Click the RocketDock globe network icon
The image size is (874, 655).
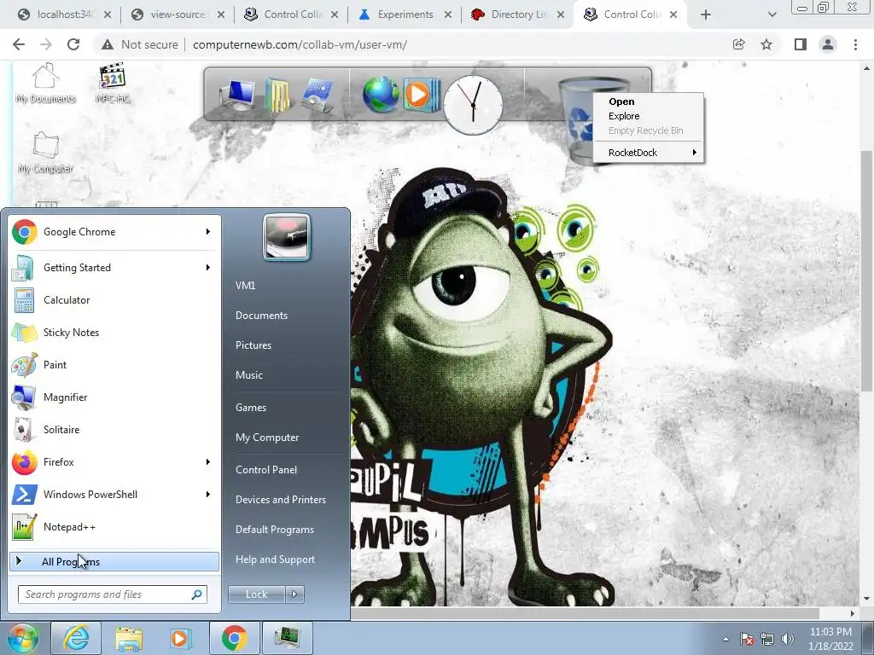pyautogui.click(x=381, y=95)
